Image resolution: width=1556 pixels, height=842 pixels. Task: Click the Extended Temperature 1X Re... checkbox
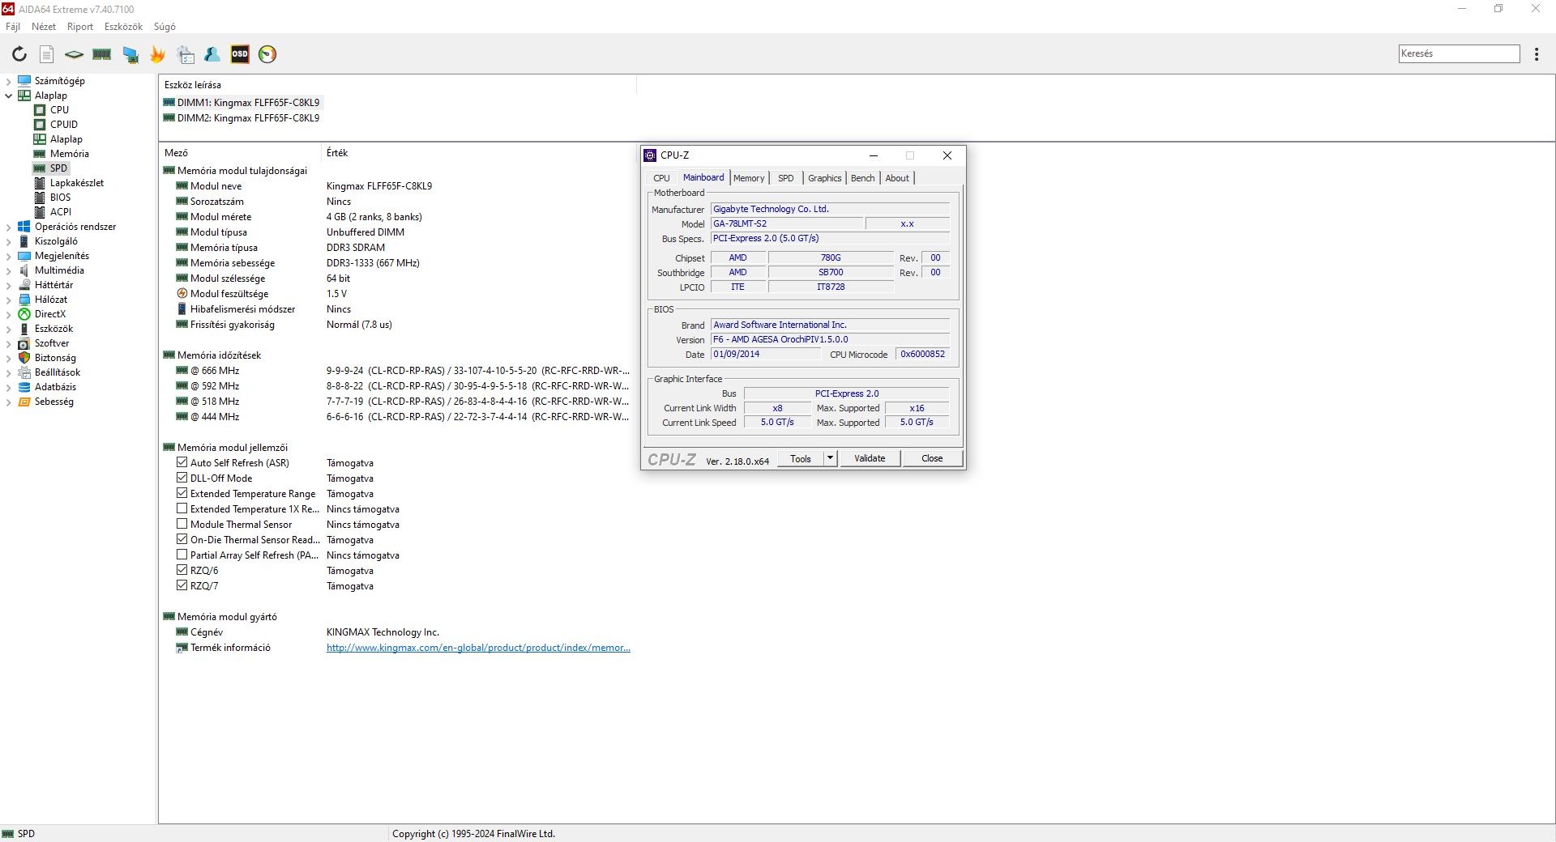point(182,508)
